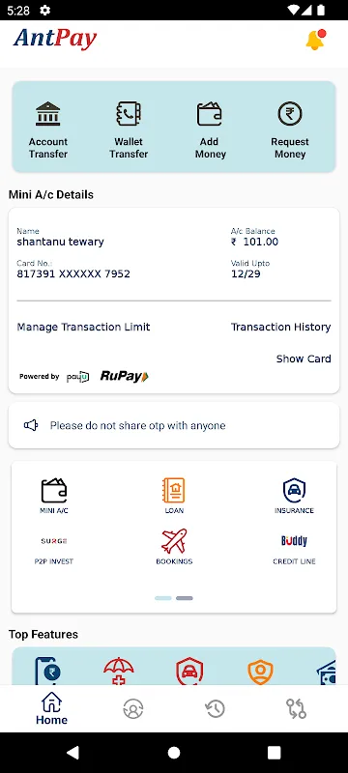Click Manage Transaction Limit link
The height and width of the screenshot is (773, 348).
coord(83,327)
